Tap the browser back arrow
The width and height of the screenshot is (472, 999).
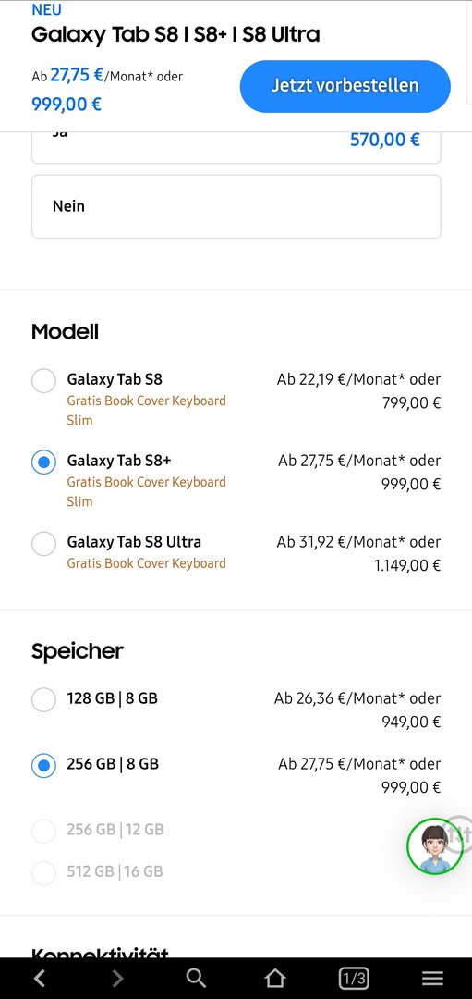coord(40,978)
